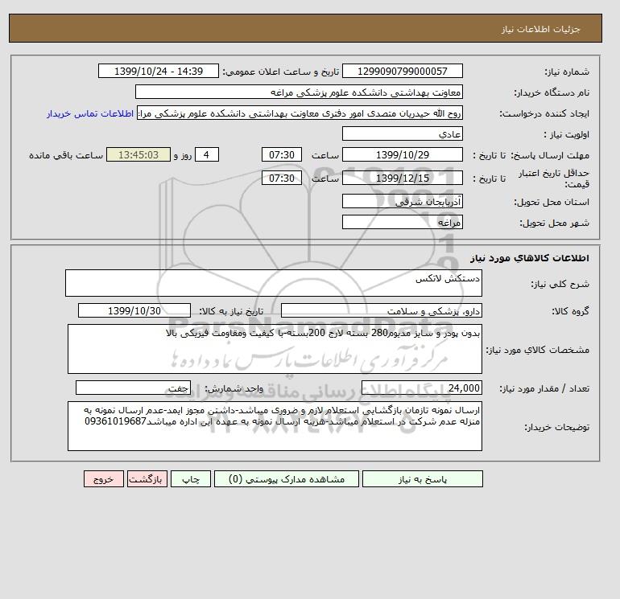This screenshot has height=599, width=620.
Task: Click the شهر محل تحویل label
Action: (x=554, y=223)
